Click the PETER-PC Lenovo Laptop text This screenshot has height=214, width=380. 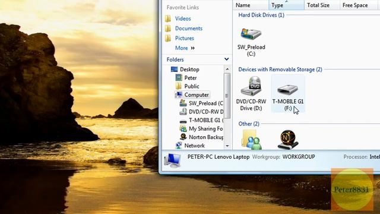pyautogui.click(x=218, y=157)
